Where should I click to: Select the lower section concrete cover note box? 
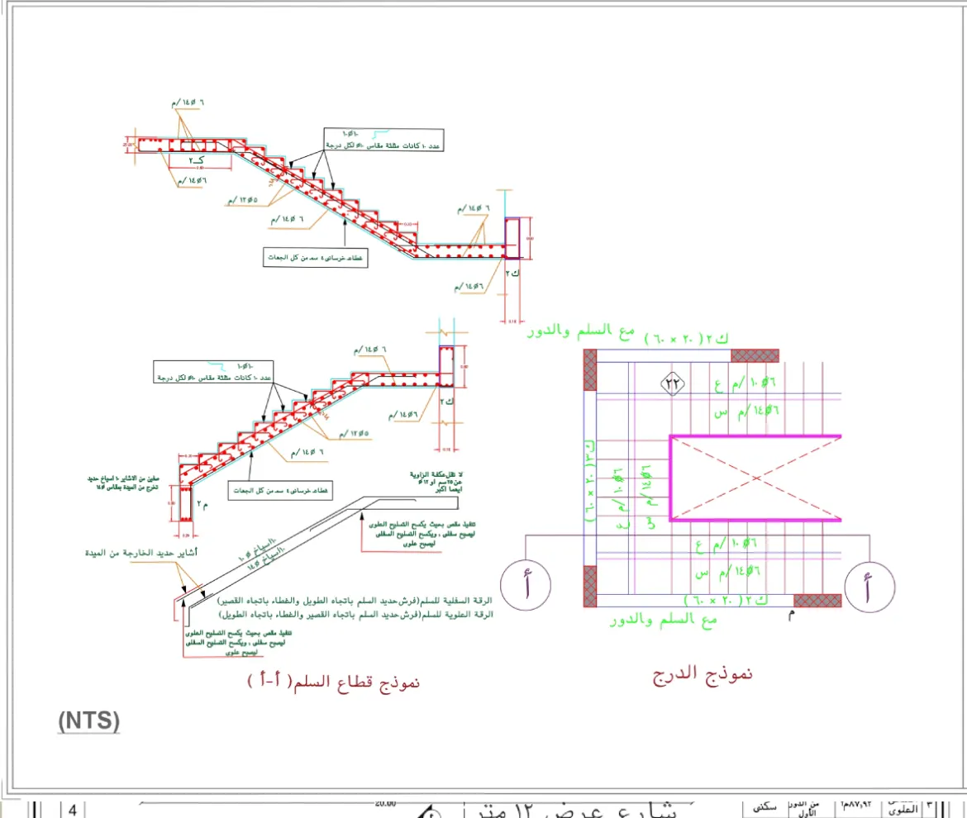pyautogui.click(x=279, y=491)
